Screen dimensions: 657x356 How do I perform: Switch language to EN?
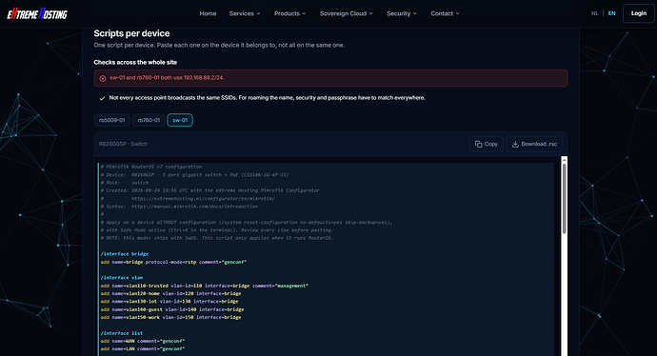[x=611, y=13]
